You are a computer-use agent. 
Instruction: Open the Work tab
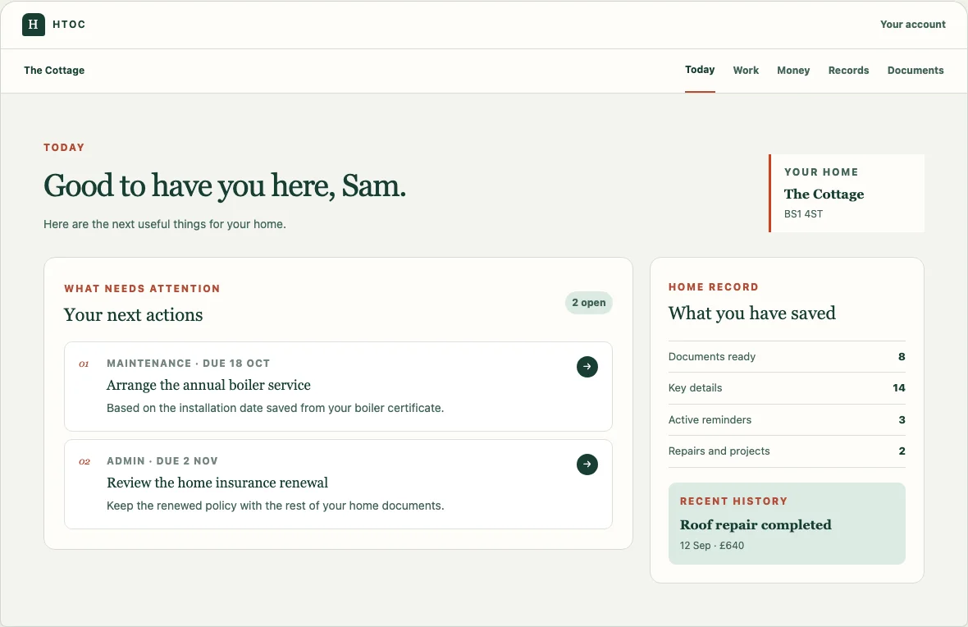(x=746, y=71)
